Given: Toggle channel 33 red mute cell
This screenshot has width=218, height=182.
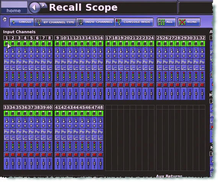Looking at the screenshot, I should 7,155.
